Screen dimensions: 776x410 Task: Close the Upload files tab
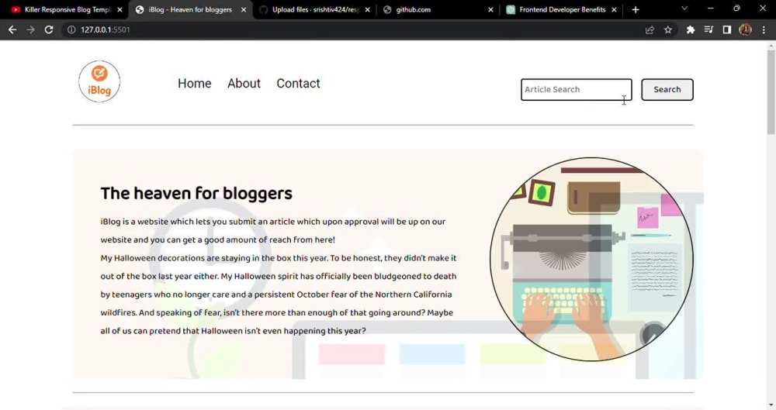tap(367, 9)
